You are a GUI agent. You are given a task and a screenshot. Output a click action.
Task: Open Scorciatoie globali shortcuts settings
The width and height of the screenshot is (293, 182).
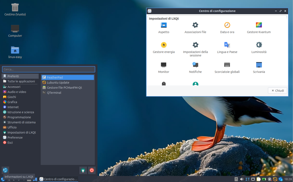pos(227,65)
